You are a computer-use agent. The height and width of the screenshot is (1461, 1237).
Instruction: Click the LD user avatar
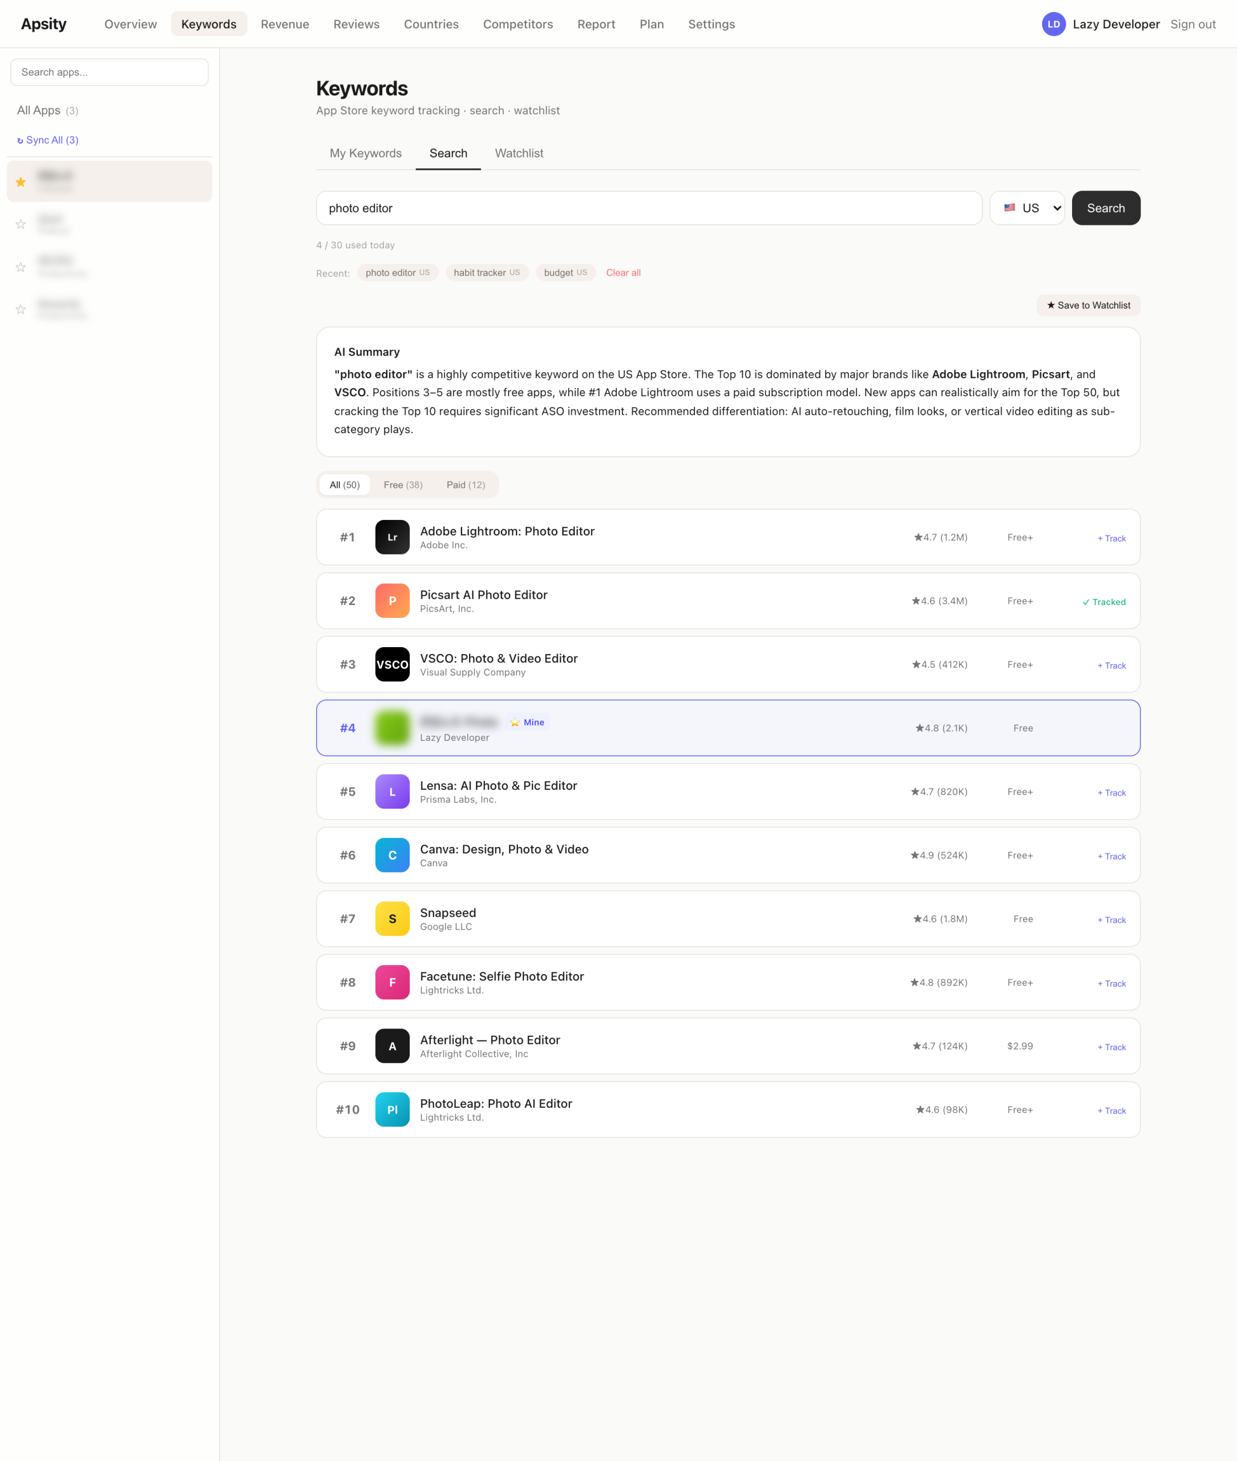click(1053, 24)
